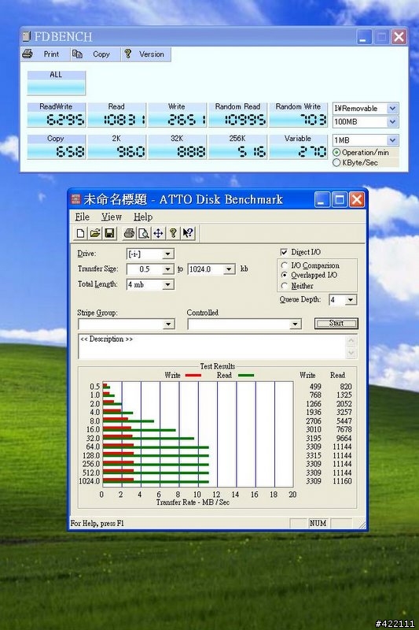Select the I/O Comparison radio button

tap(285, 265)
